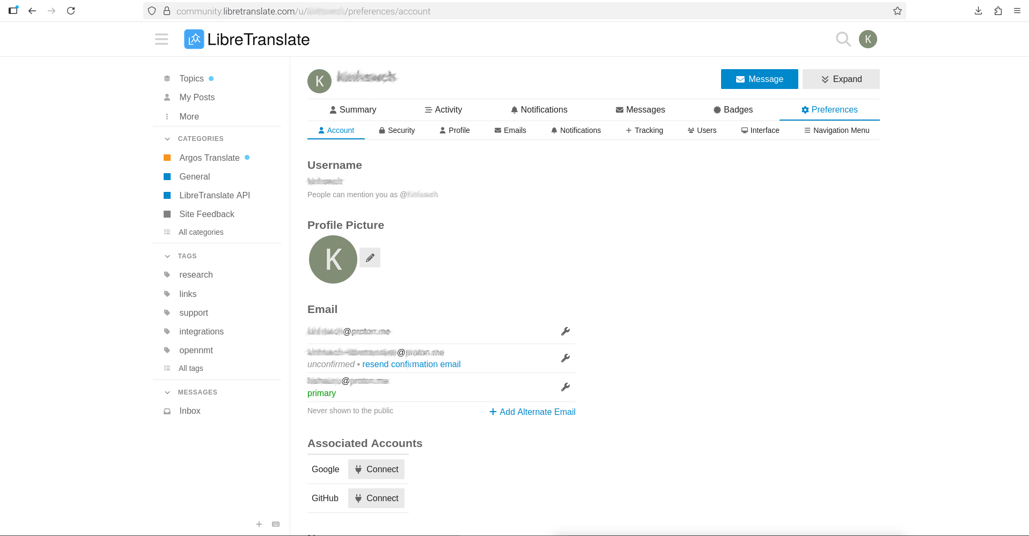
Task: Collapse the Tags section
Action: point(167,256)
